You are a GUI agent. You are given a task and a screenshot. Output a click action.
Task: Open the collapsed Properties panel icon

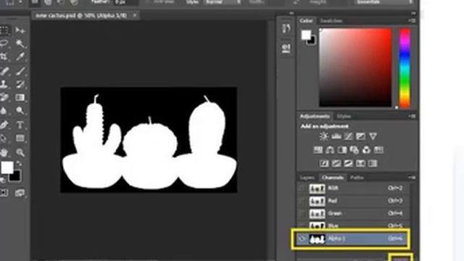[x=286, y=48]
